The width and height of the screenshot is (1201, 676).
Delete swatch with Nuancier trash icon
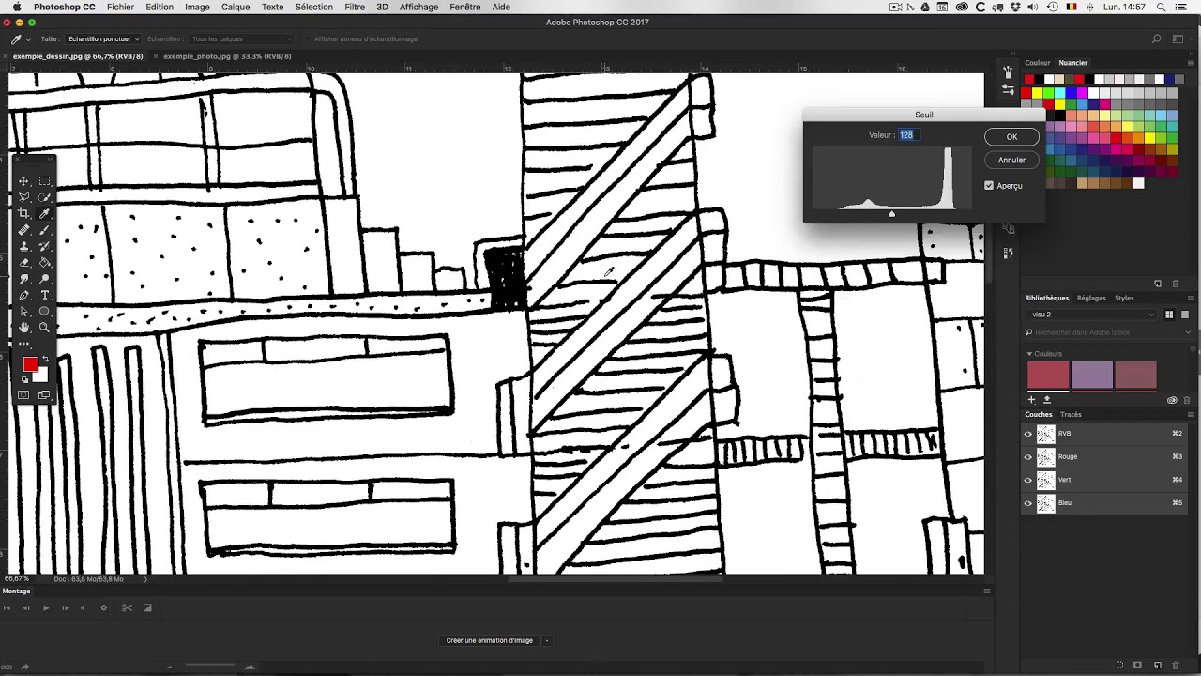[1176, 284]
